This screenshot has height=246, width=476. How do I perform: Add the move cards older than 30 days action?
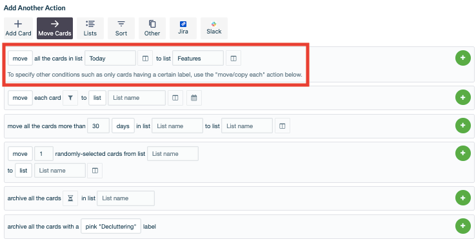[x=462, y=126]
